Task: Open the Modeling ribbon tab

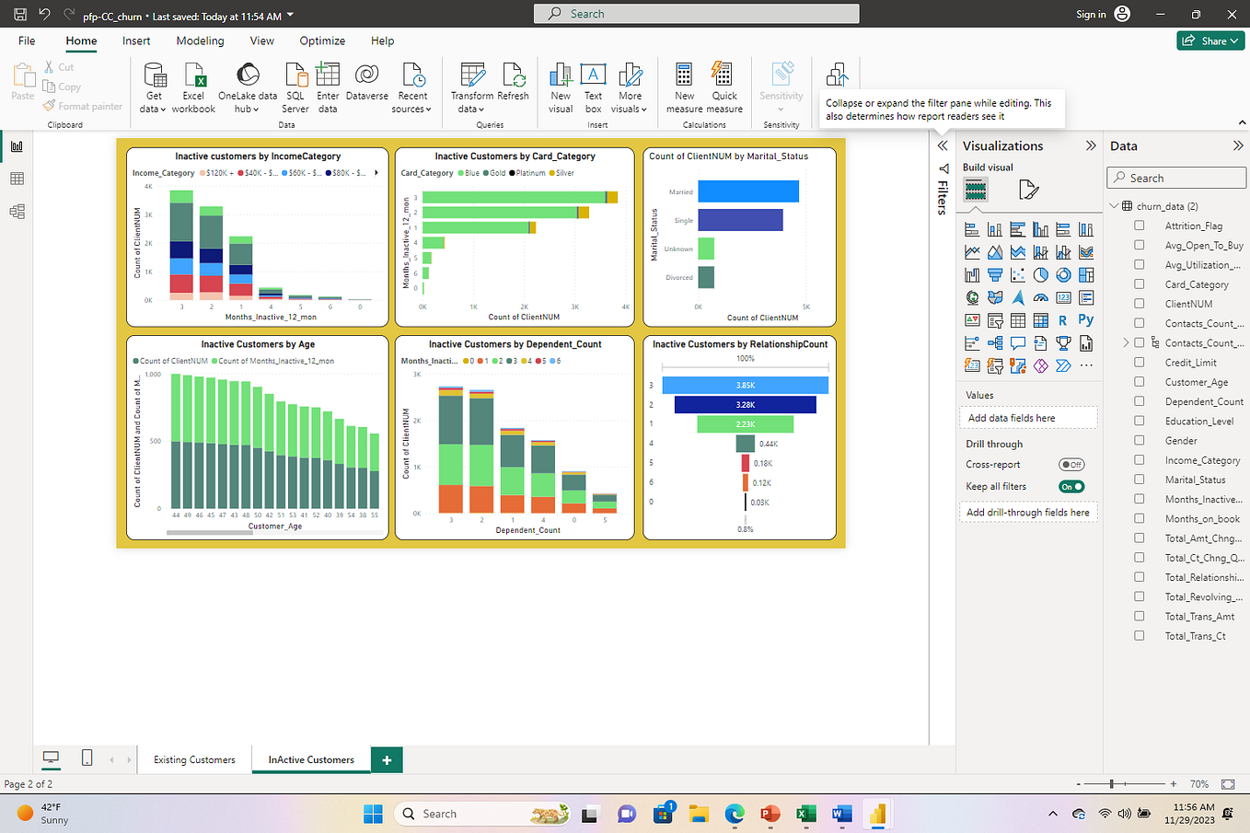Action: [200, 40]
